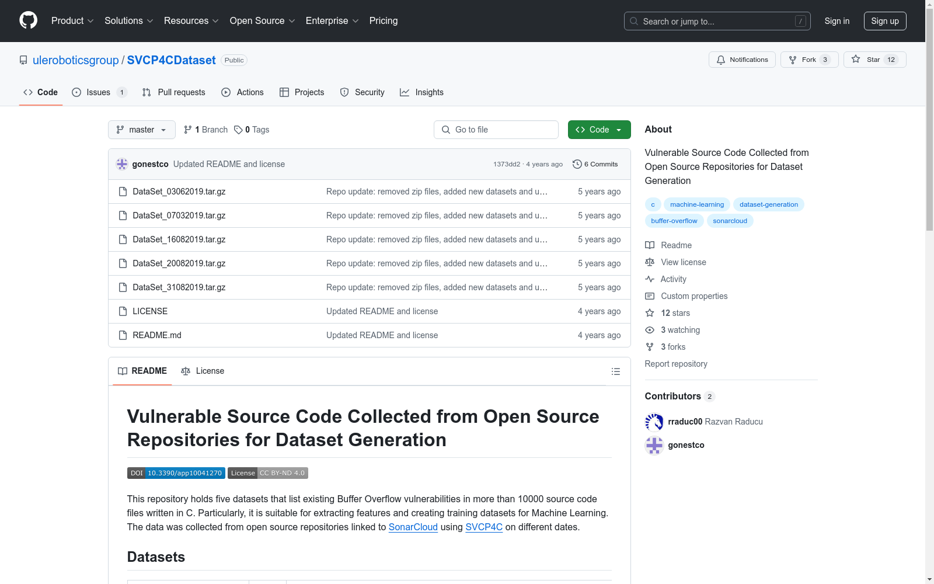This screenshot has width=934, height=584.
Task: Click the buffer-overflow topic tag
Action: [x=674, y=221]
